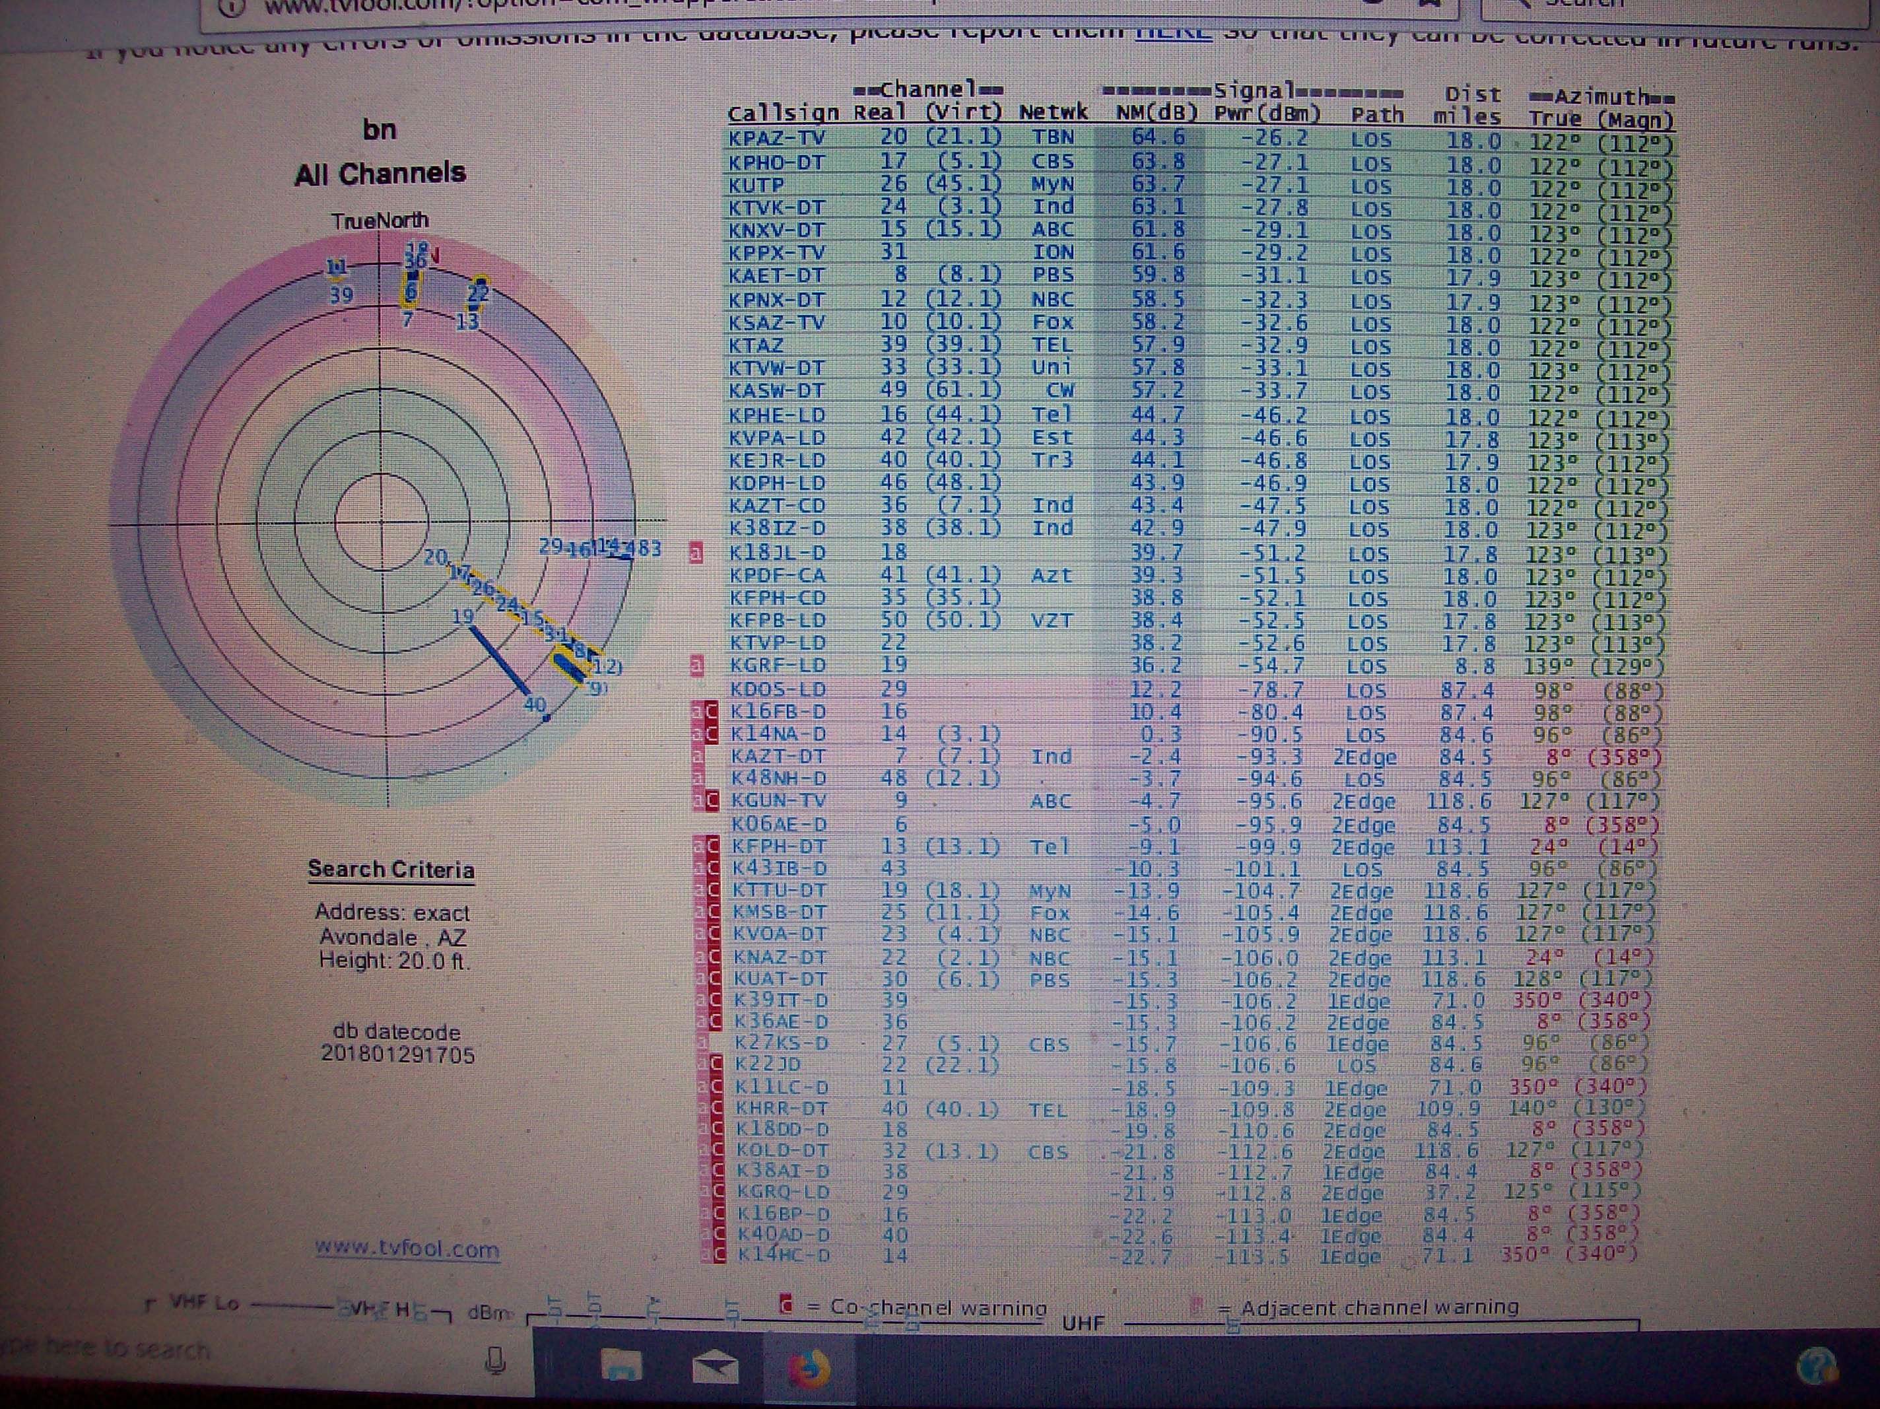The width and height of the screenshot is (1880, 1409).
Task: Click the blue help question-mark icon
Action: pos(1818,1365)
